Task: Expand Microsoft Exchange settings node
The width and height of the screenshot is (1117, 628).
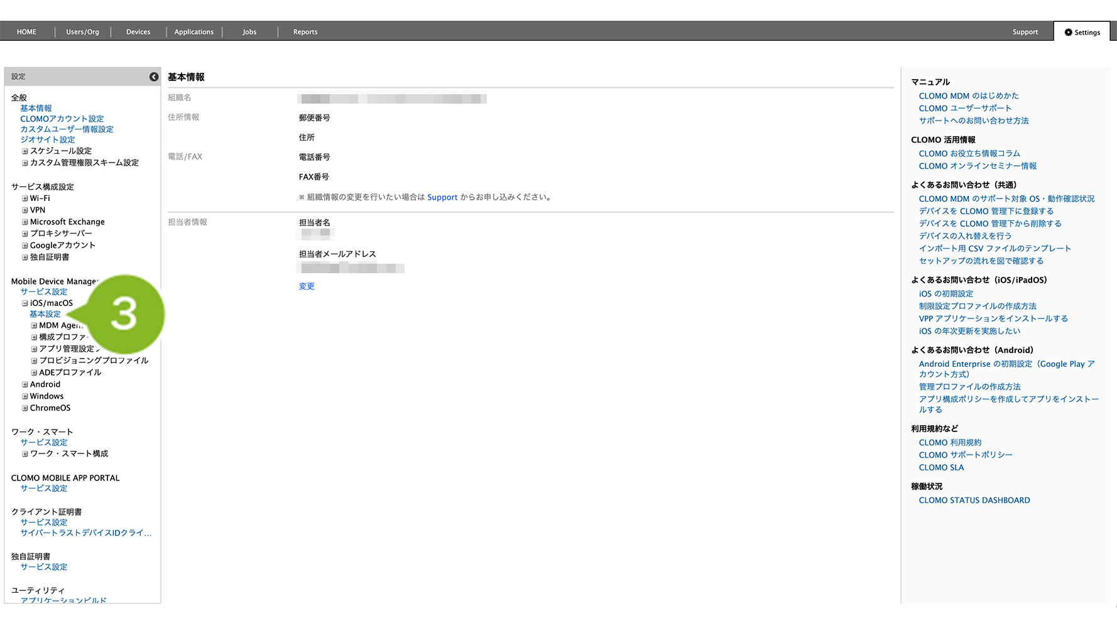Action: pos(25,222)
